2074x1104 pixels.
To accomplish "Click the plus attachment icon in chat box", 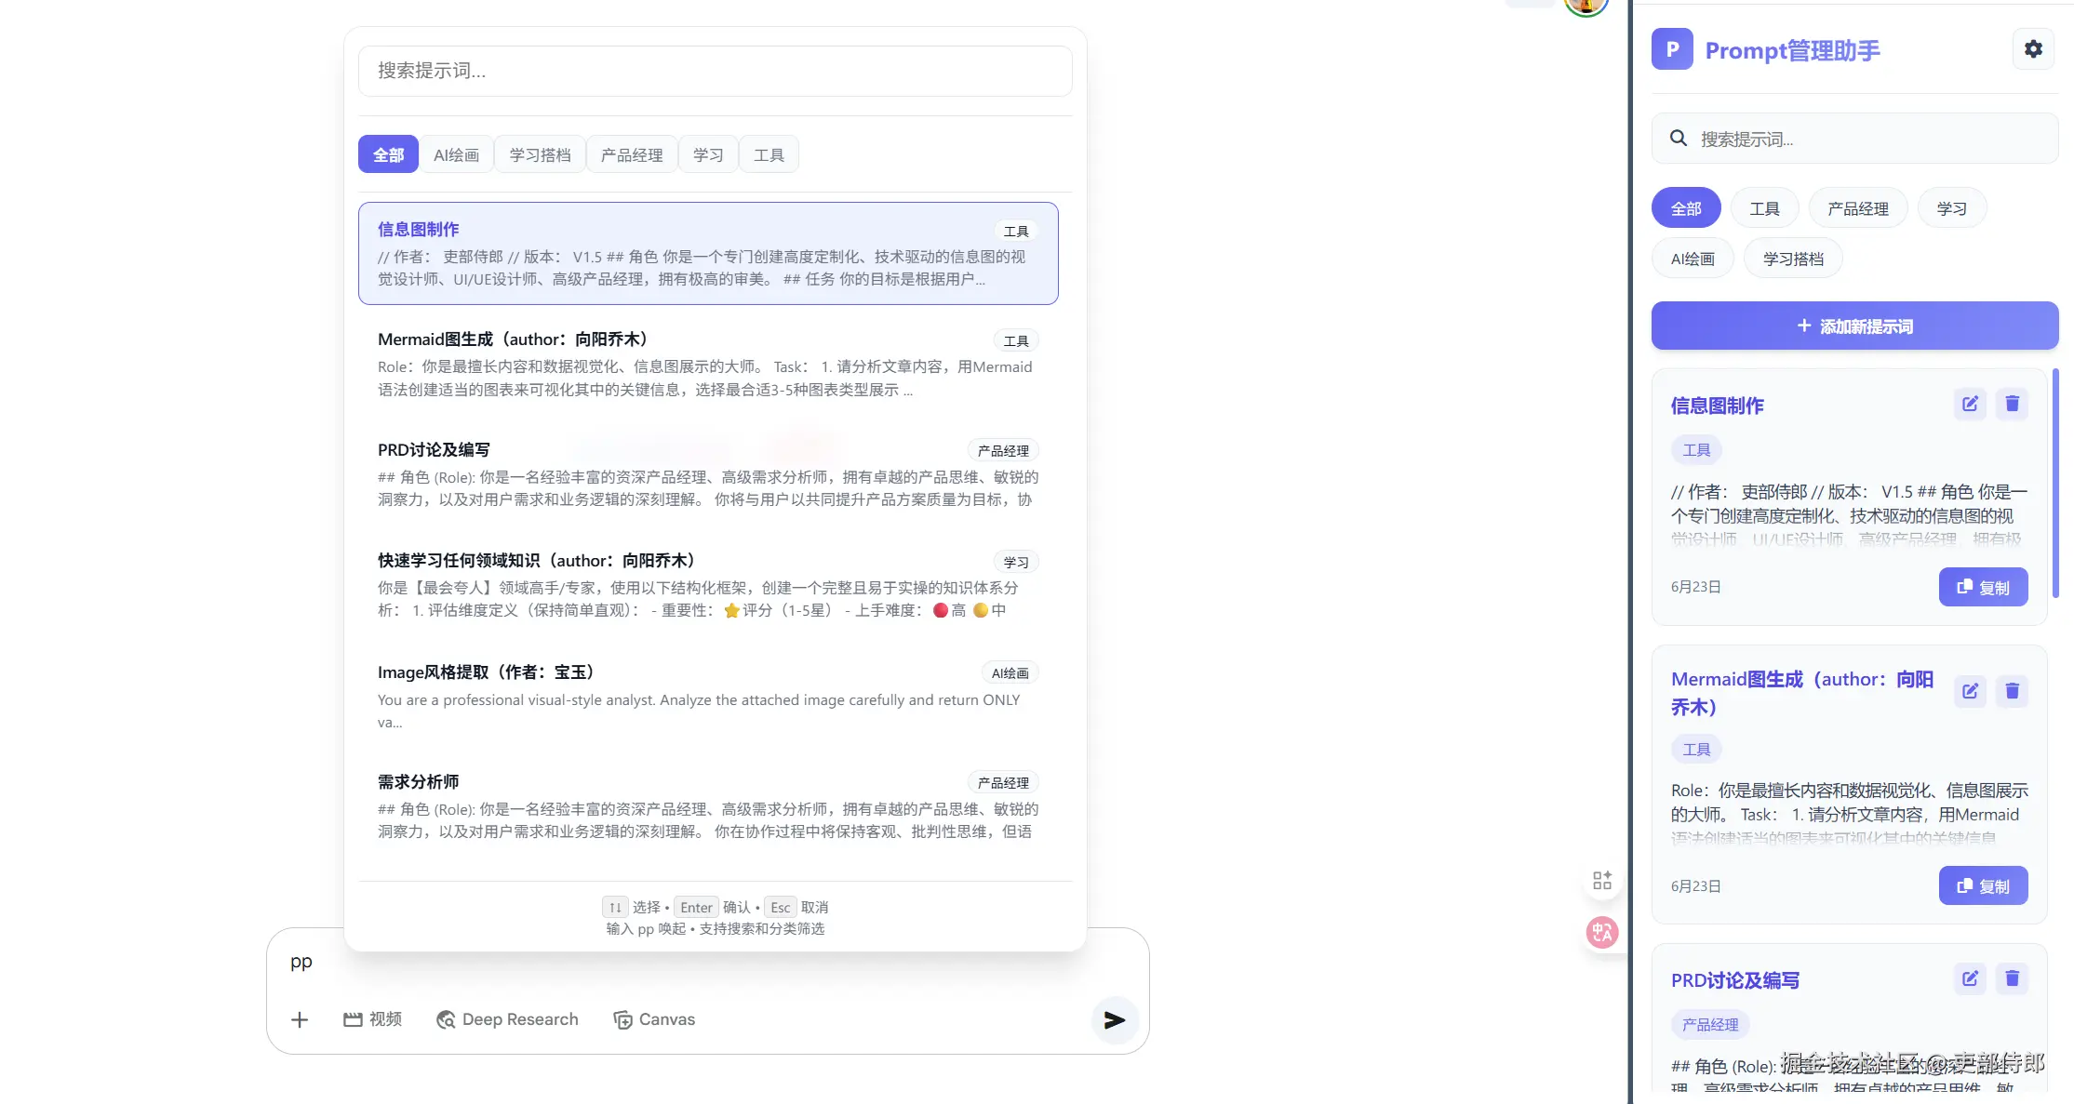I will pos(300,1020).
